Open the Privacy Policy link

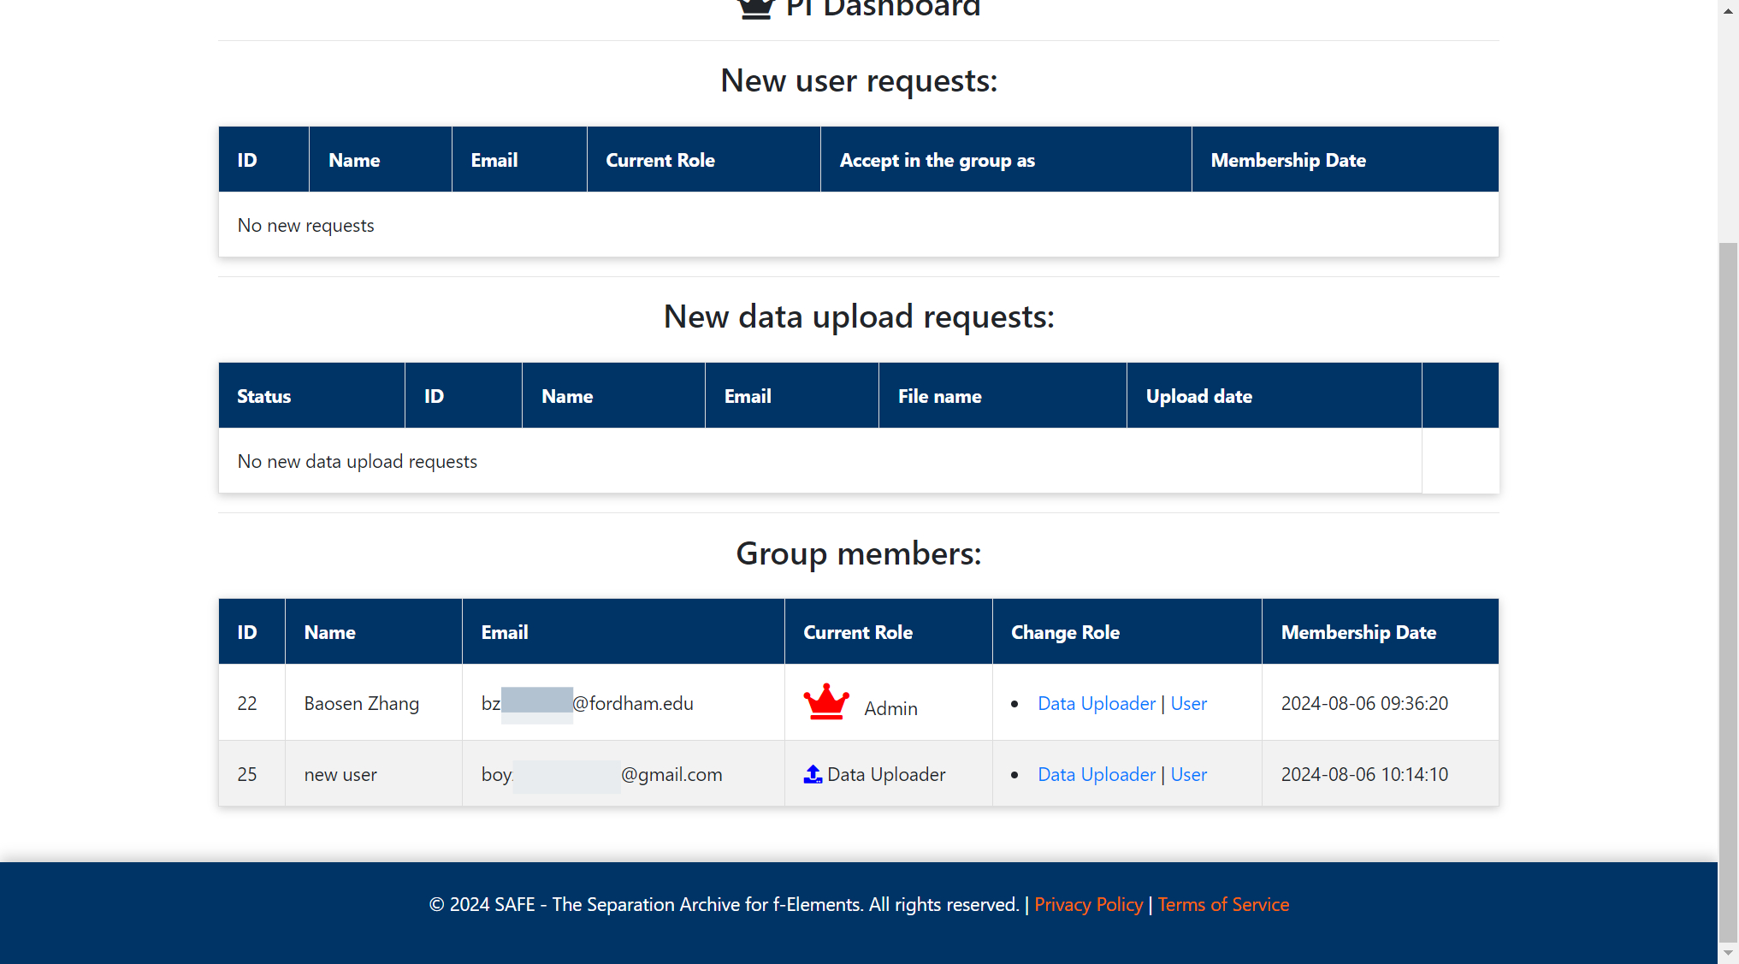(x=1088, y=904)
